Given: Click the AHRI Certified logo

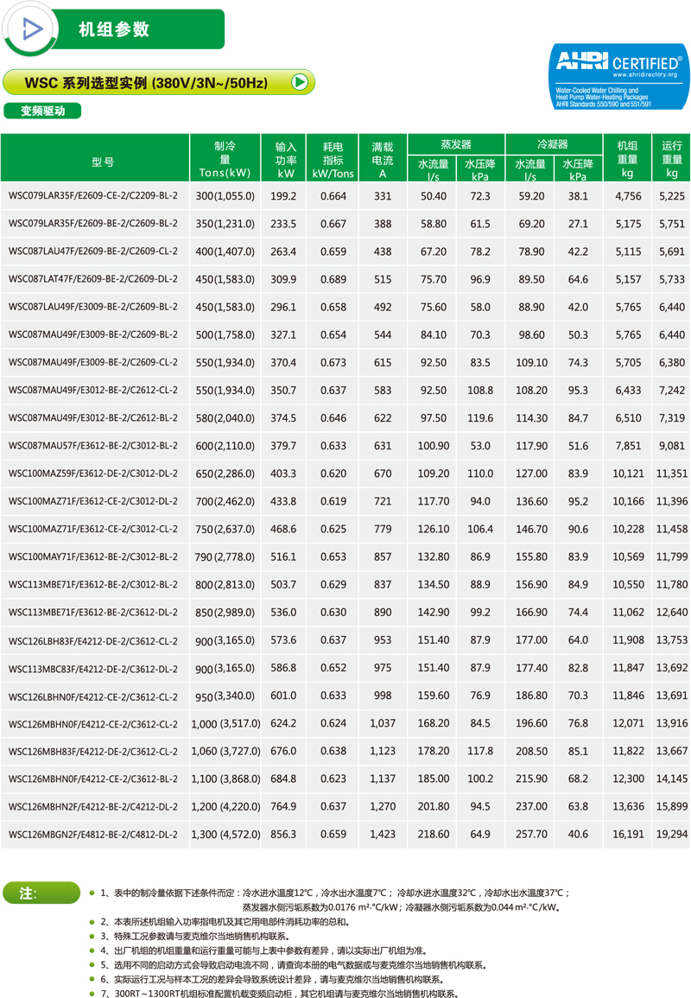Looking at the screenshot, I should 618,76.
